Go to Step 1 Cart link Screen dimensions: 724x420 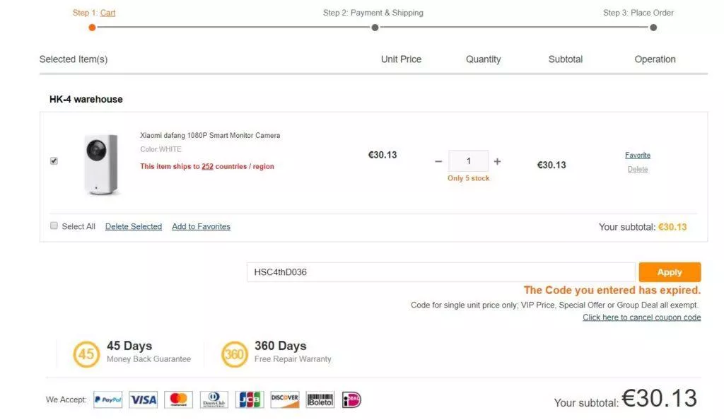click(x=107, y=13)
